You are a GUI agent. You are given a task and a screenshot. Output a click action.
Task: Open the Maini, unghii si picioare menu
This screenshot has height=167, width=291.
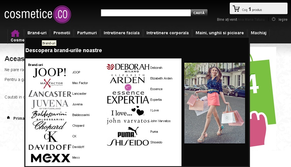pyautogui.click(x=220, y=33)
